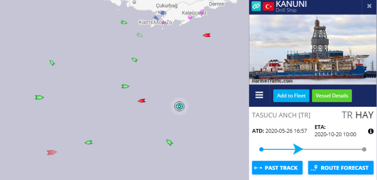Add vessel to fleet

click(291, 96)
